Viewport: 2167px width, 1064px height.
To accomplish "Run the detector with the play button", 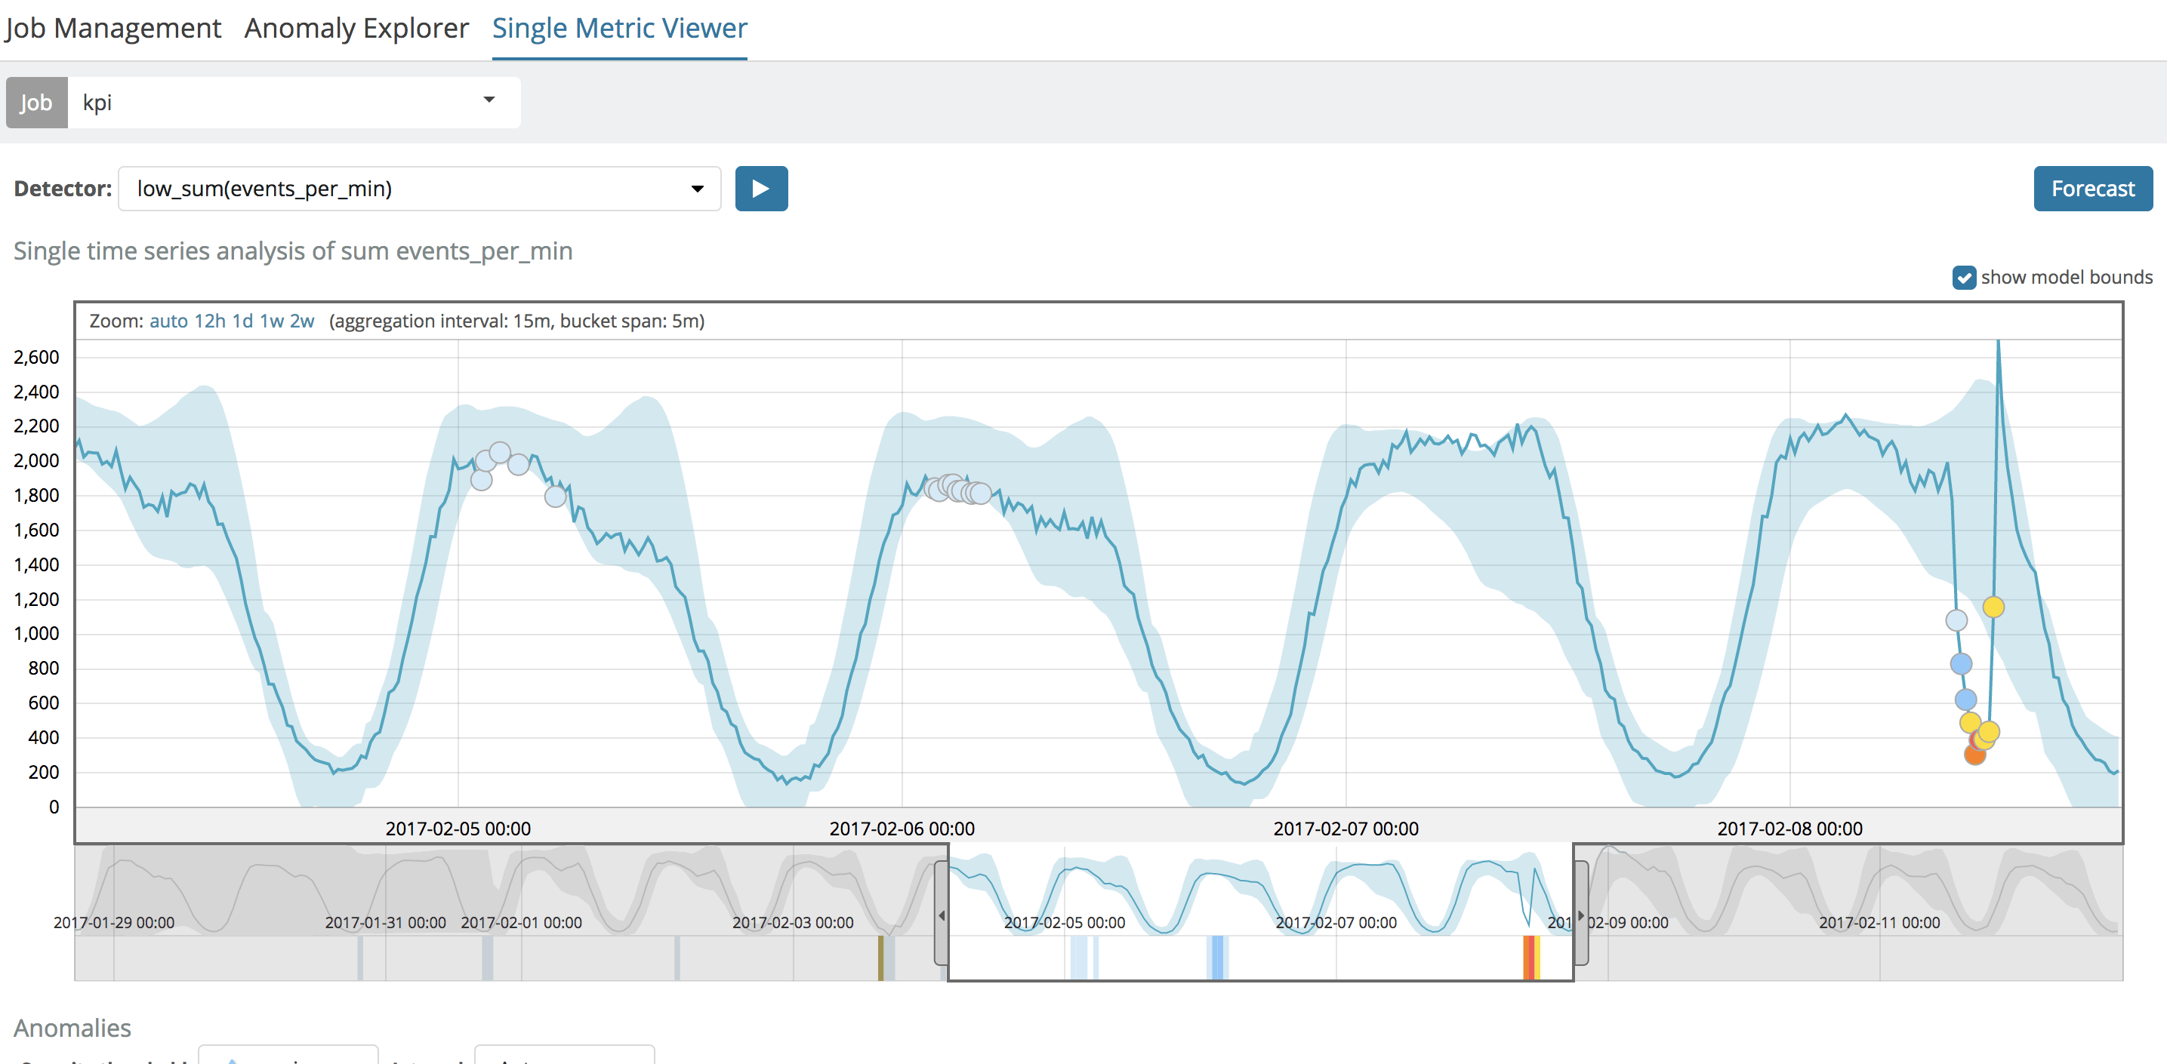I will [761, 188].
